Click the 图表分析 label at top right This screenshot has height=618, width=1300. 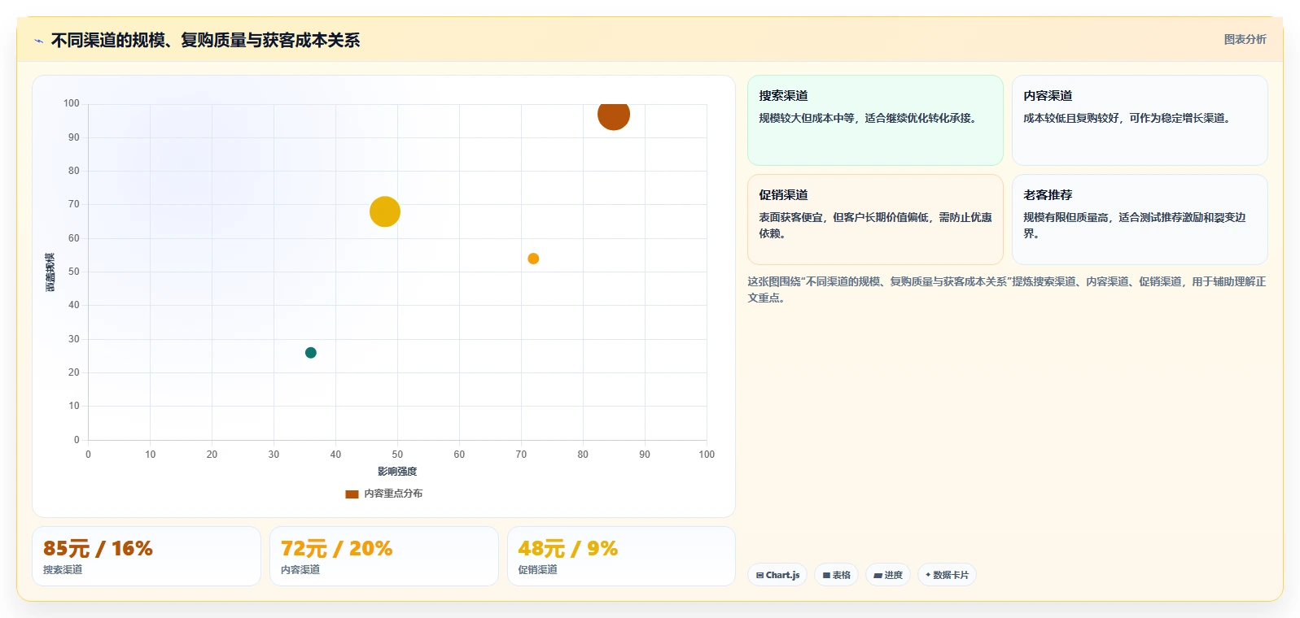[x=1245, y=39]
